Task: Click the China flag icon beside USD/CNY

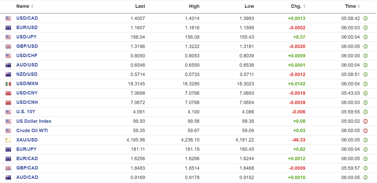Action: (8, 93)
